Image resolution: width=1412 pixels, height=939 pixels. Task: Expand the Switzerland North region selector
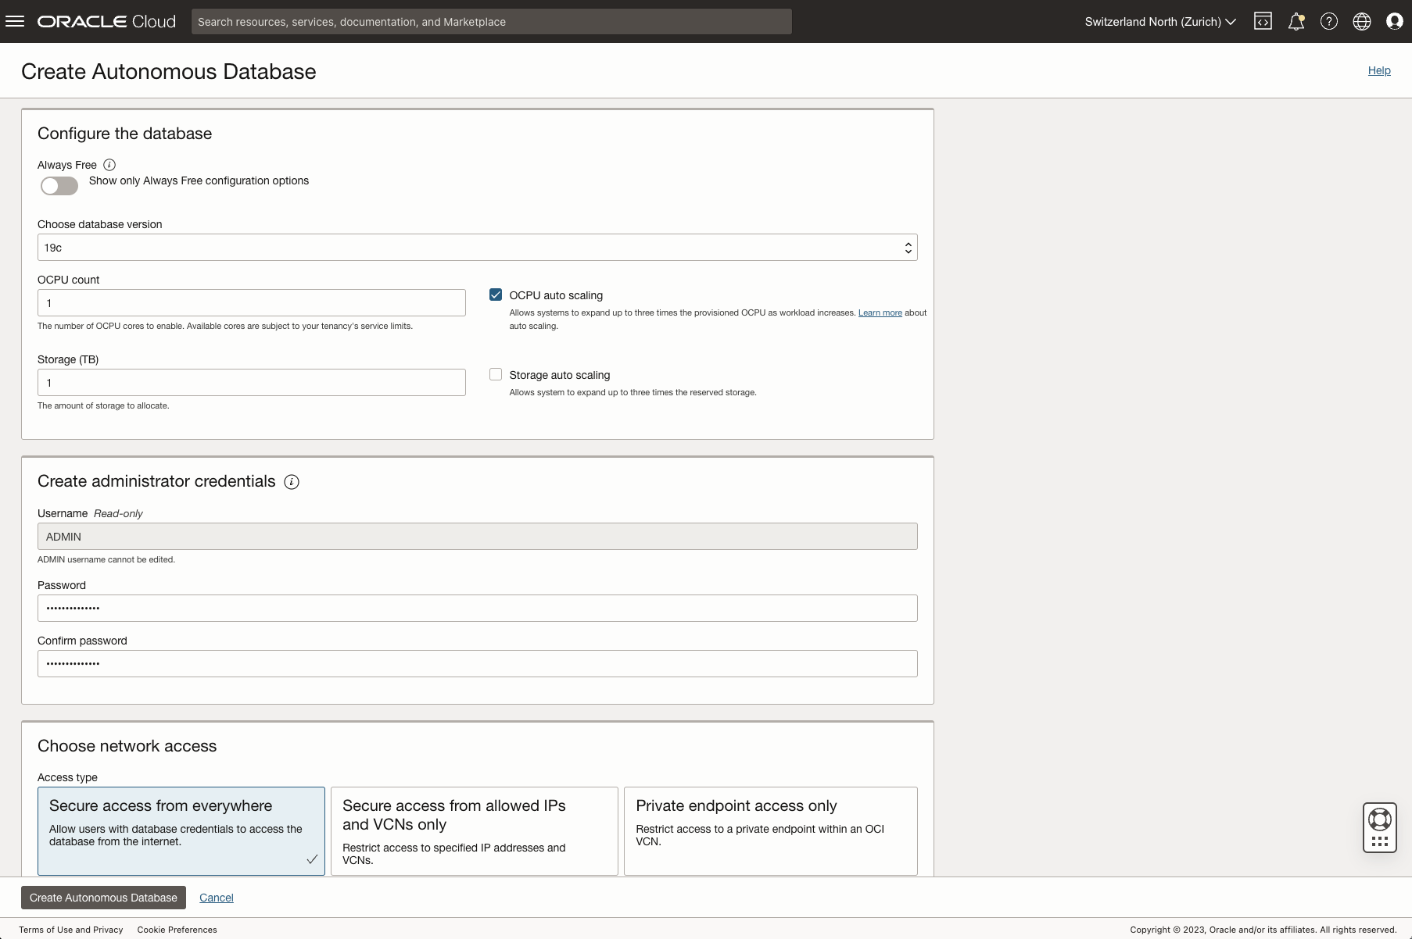click(1159, 21)
